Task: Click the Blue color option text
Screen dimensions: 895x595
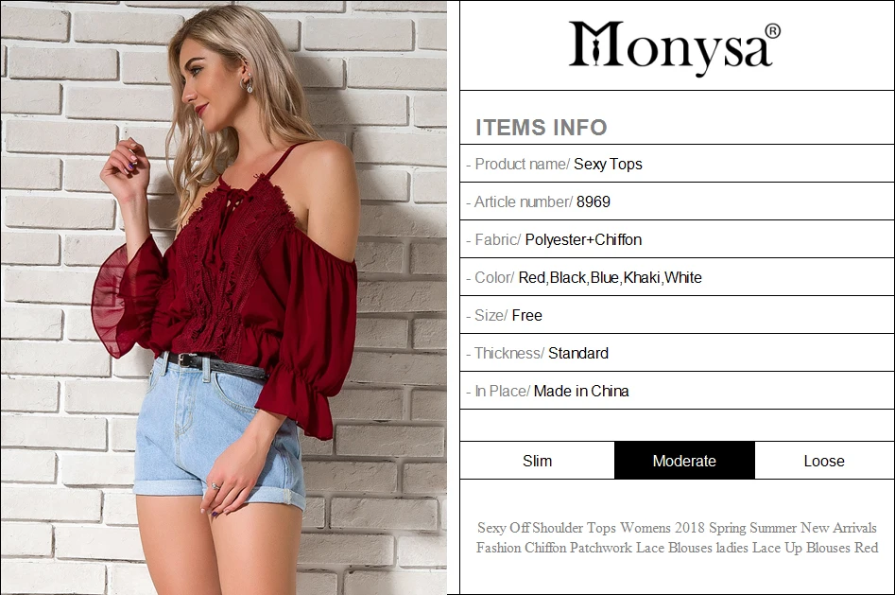Action: [x=605, y=278]
